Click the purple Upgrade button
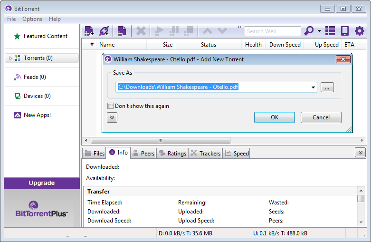371x242 pixels. pos(42,183)
